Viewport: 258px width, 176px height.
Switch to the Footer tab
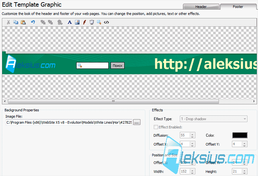click(x=238, y=7)
